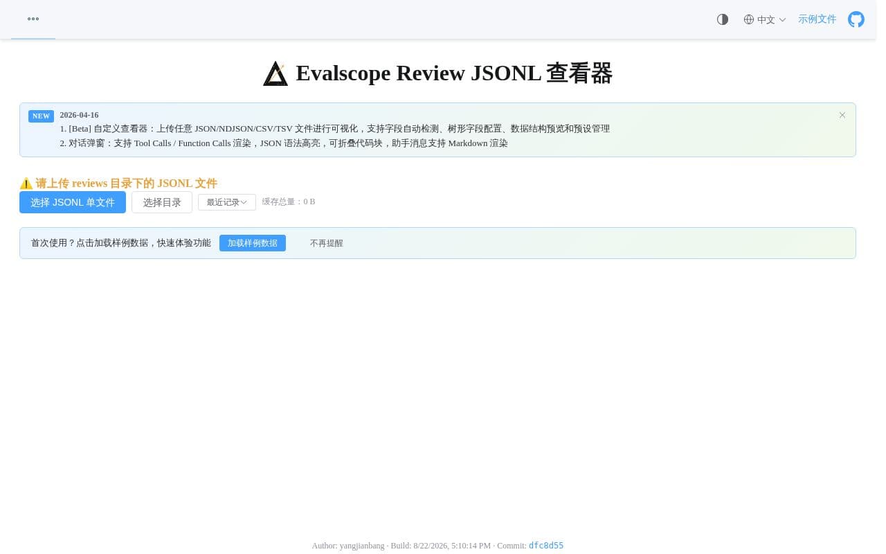Expand the 最近记录 dropdown
This screenshot has width=886, height=554.
(x=227, y=202)
